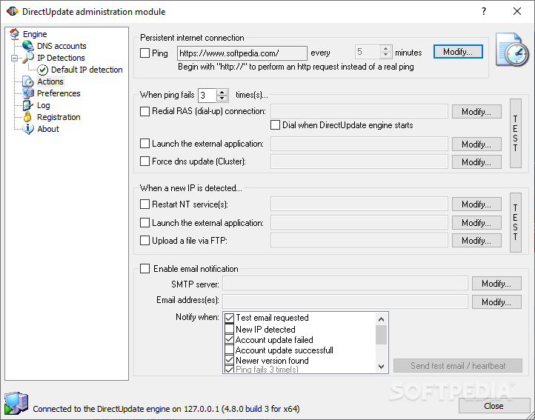Uncheck Test email requested in list
Image resolution: width=535 pixels, height=420 pixels.
point(229,318)
